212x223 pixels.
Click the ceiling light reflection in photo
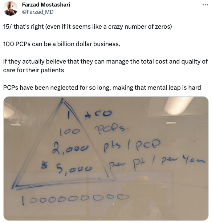point(179,105)
